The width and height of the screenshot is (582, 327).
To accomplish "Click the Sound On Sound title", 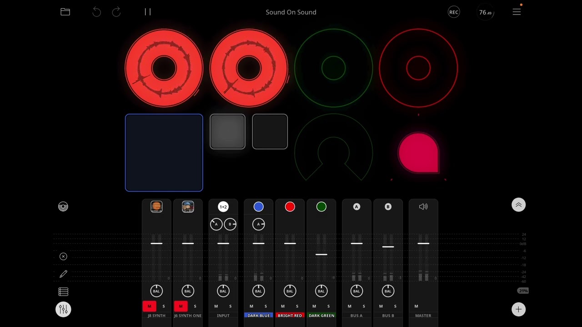I will click(x=291, y=12).
